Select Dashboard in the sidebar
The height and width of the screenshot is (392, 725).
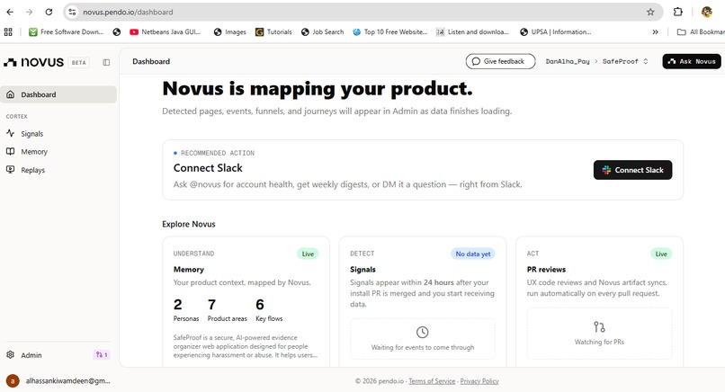pyautogui.click(x=58, y=94)
